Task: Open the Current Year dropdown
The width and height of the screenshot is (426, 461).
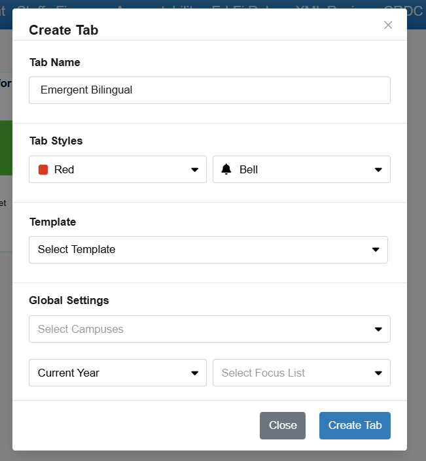Action: pos(118,373)
